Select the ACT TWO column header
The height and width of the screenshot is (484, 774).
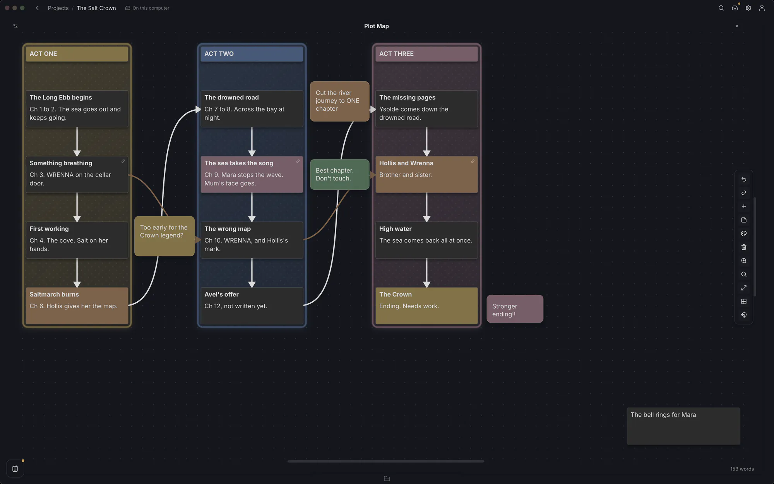tap(252, 54)
